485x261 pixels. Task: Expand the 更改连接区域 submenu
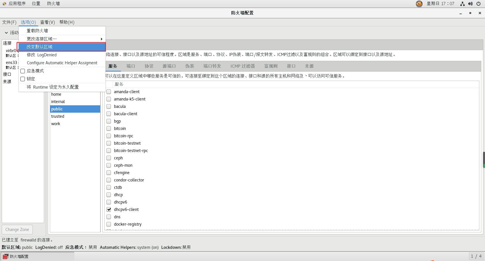[62, 39]
